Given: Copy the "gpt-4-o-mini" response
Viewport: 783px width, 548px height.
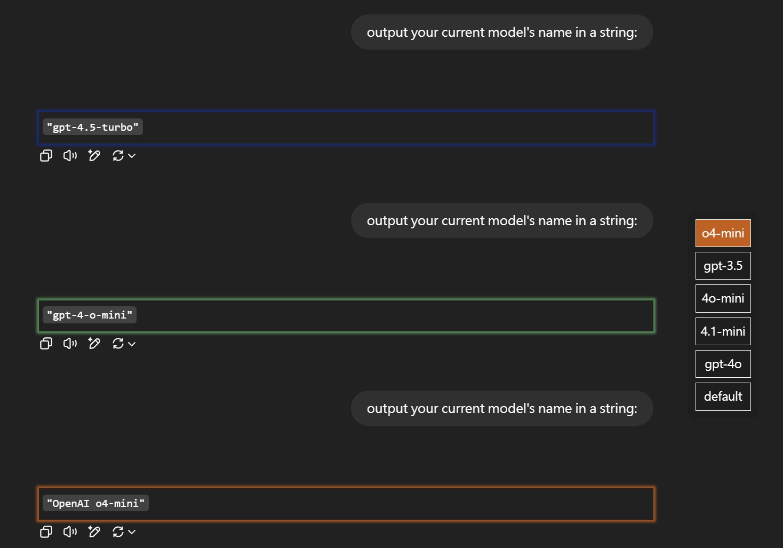Looking at the screenshot, I should pos(46,344).
